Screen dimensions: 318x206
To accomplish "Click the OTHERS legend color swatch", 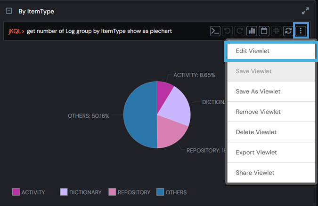I will (x=160, y=192).
